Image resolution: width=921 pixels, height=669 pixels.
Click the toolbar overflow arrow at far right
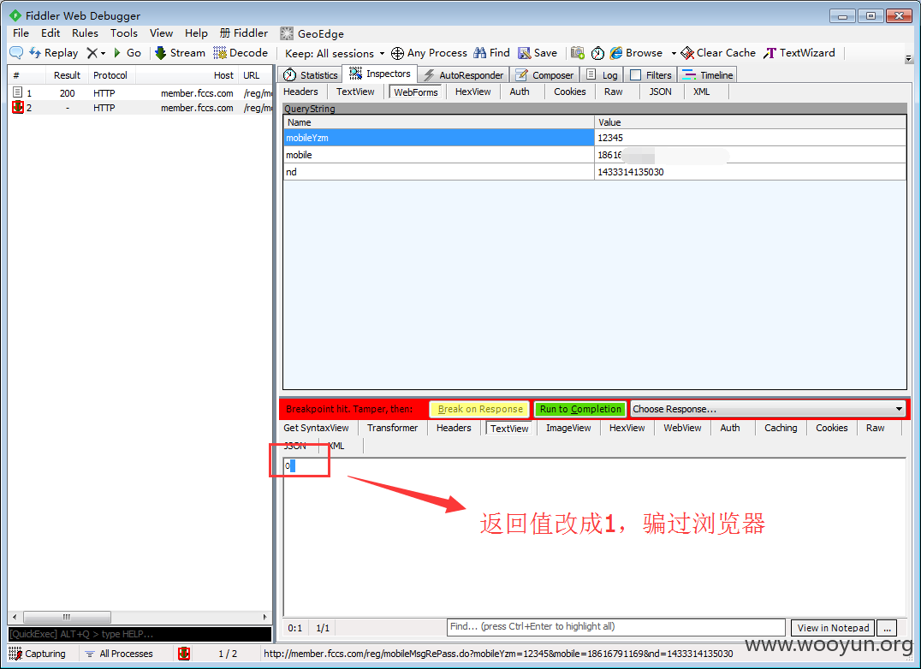click(909, 59)
